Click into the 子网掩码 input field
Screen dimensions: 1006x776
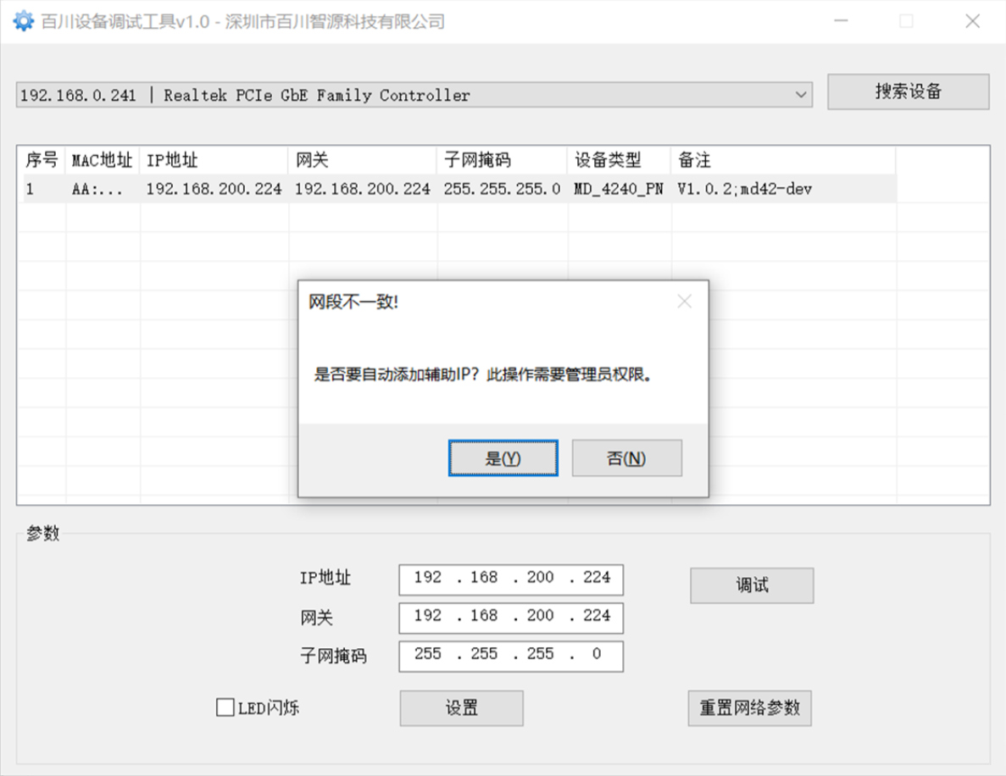coord(510,656)
